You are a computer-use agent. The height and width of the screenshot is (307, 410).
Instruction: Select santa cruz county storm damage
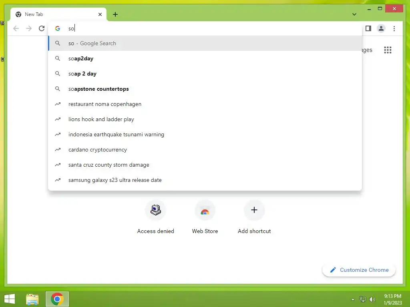205,165
